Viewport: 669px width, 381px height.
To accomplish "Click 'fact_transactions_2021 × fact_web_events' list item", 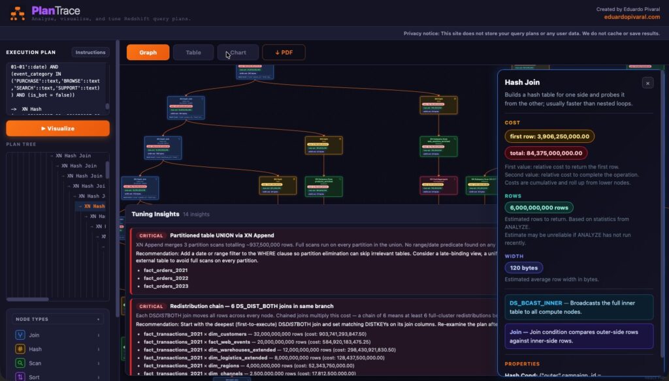I will pos(257,342).
